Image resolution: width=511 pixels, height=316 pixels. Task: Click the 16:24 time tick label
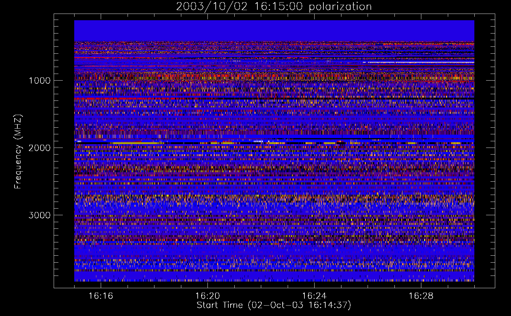[x=314, y=296]
